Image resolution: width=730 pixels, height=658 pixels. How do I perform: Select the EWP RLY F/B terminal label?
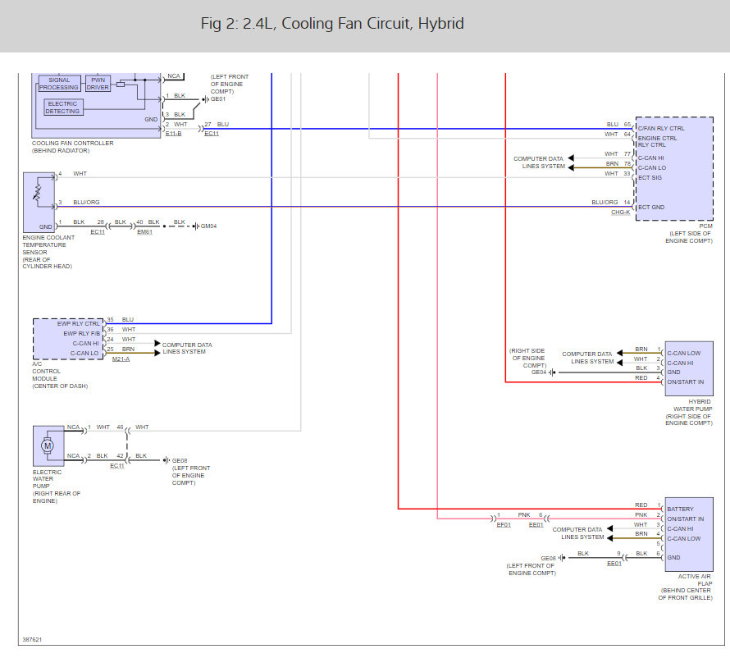click(x=81, y=333)
